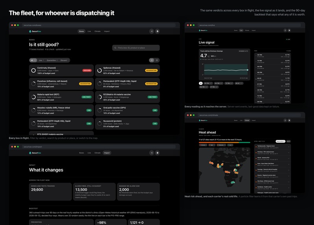The height and width of the screenshot is (225, 314).
Task: Click the latest data point on the temperature chart
Action: click(x=248, y=70)
